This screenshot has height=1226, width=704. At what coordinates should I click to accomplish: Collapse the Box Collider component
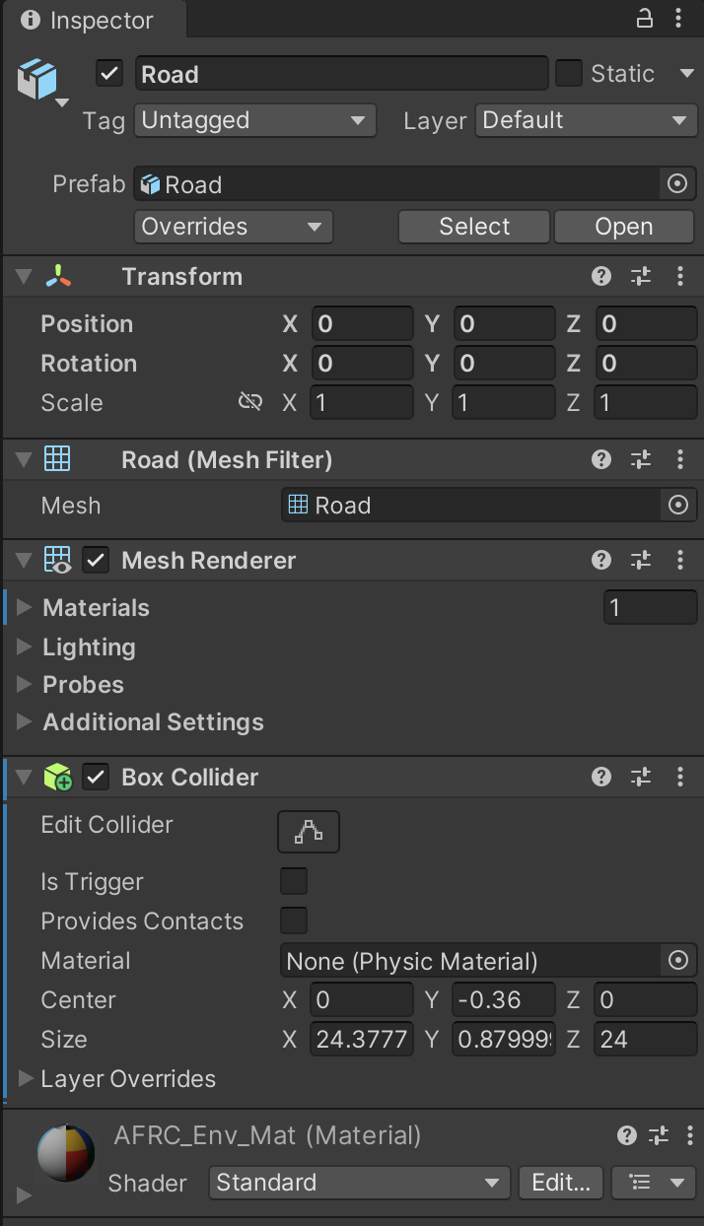point(22,777)
